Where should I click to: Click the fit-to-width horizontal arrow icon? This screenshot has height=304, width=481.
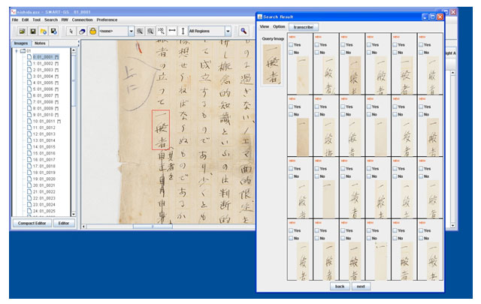(172, 31)
